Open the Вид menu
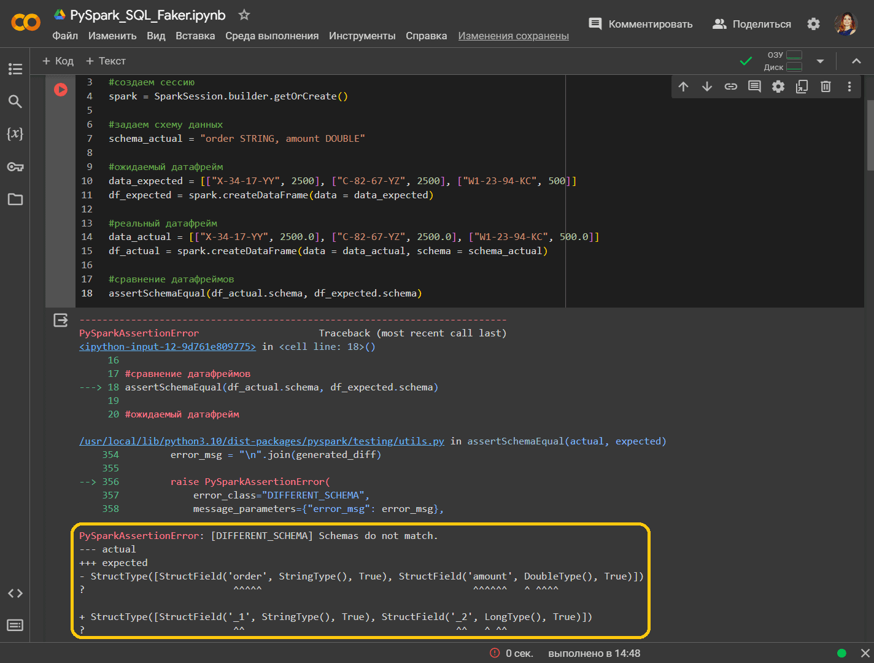Screen dimensions: 874x663 [x=156, y=36]
